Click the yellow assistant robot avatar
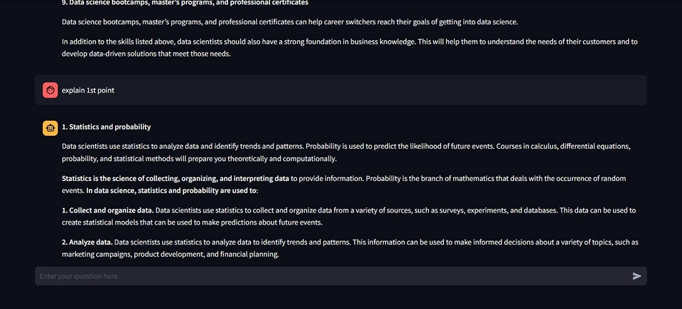 click(50, 128)
